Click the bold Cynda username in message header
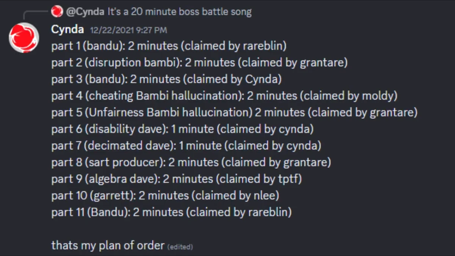This screenshot has height=256, width=455. pos(67,30)
